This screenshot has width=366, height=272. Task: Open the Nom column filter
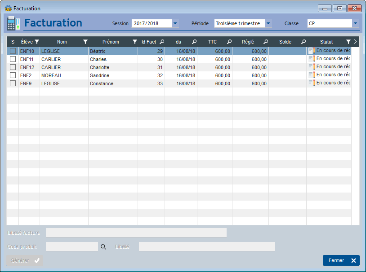[85, 42]
